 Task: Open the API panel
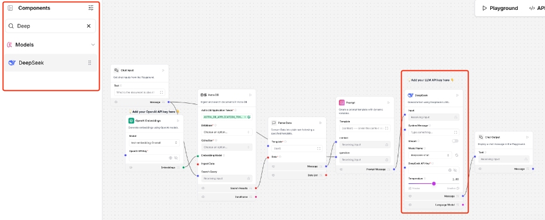537,8
